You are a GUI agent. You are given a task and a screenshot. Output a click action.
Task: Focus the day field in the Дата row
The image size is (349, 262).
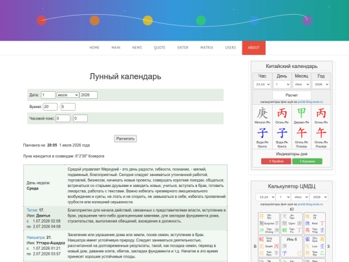[x=48, y=95]
